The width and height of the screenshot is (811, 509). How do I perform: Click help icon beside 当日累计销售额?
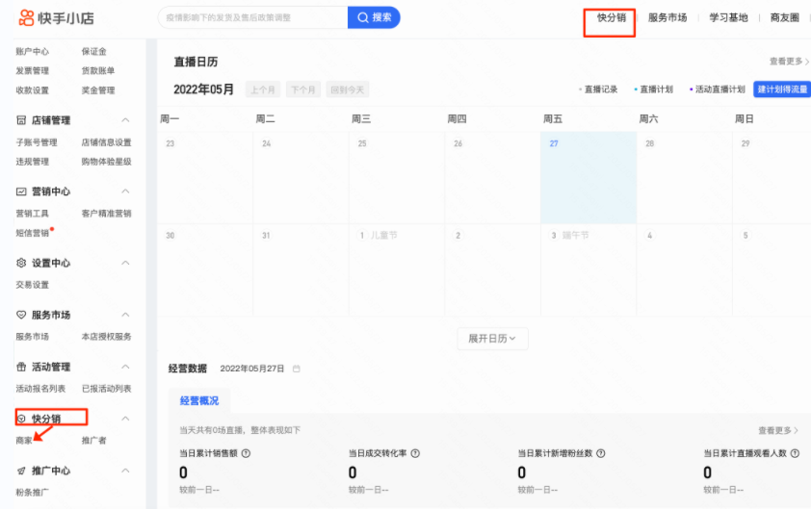pyautogui.click(x=247, y=453)
